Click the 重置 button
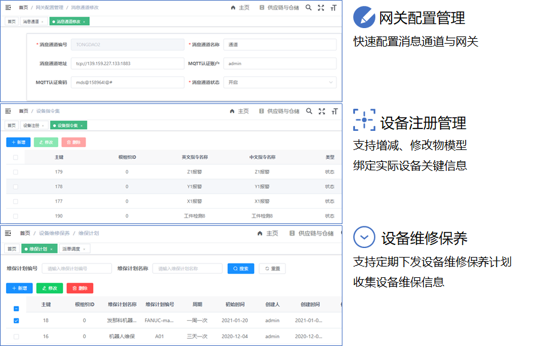534x346 pixels. point(272,269)
